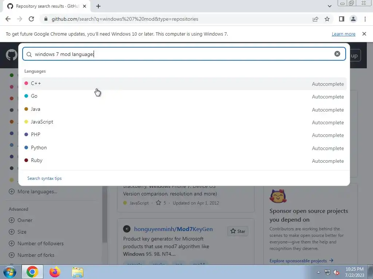Pick Ruby language suggestion

point(184,161)
